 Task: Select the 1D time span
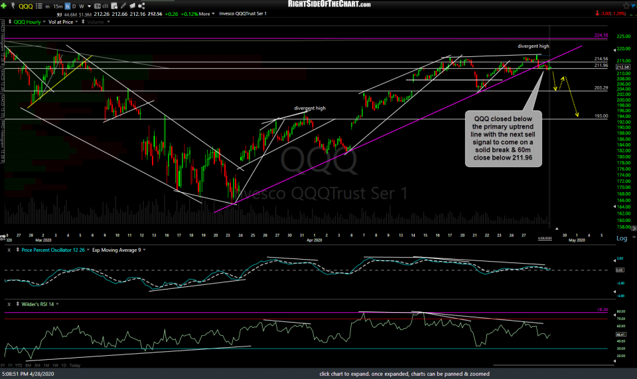pyautogui.click(x=64, y=365)
